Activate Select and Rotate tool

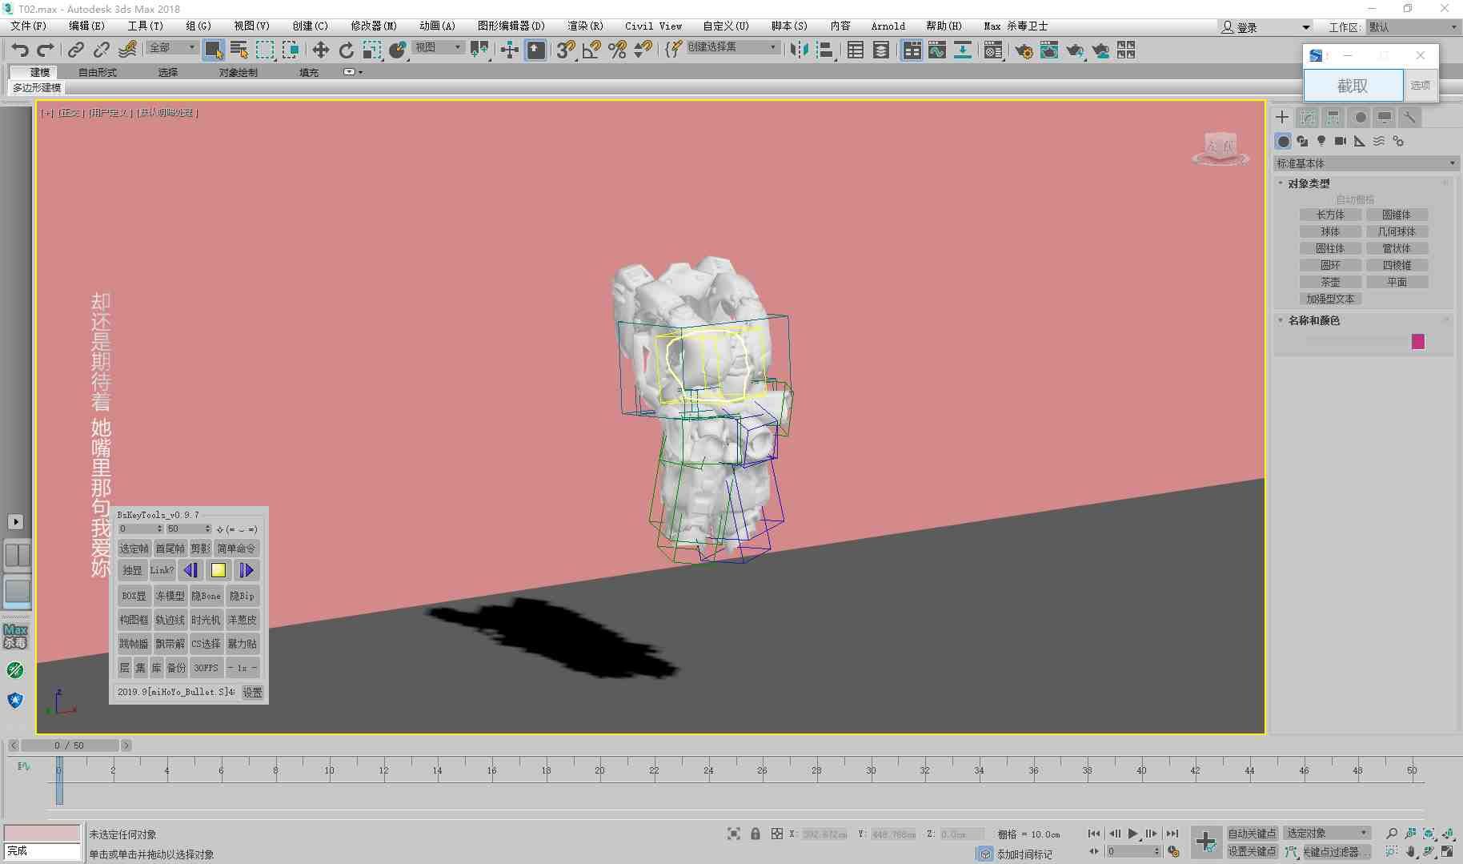point(346,50)
